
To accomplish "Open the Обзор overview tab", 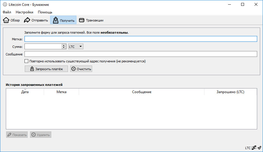I will click(x=11, y=20).
